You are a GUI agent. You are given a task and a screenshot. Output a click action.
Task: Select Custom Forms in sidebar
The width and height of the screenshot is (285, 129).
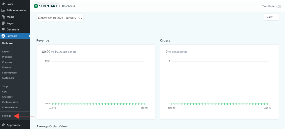point(10,107)
